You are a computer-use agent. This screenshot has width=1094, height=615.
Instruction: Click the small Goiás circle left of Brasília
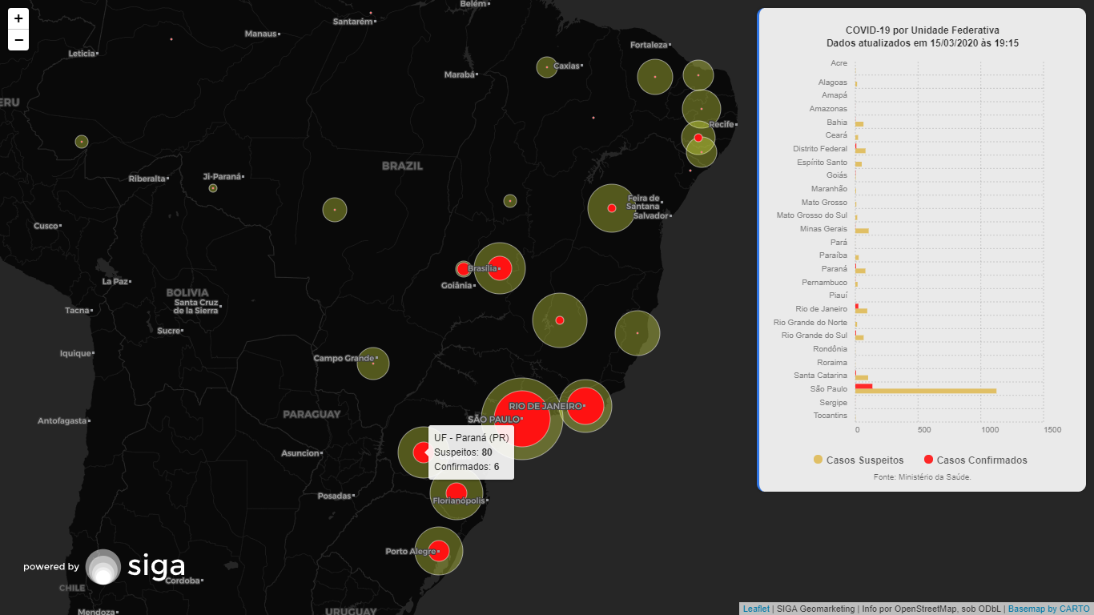(x=463, y=269)
